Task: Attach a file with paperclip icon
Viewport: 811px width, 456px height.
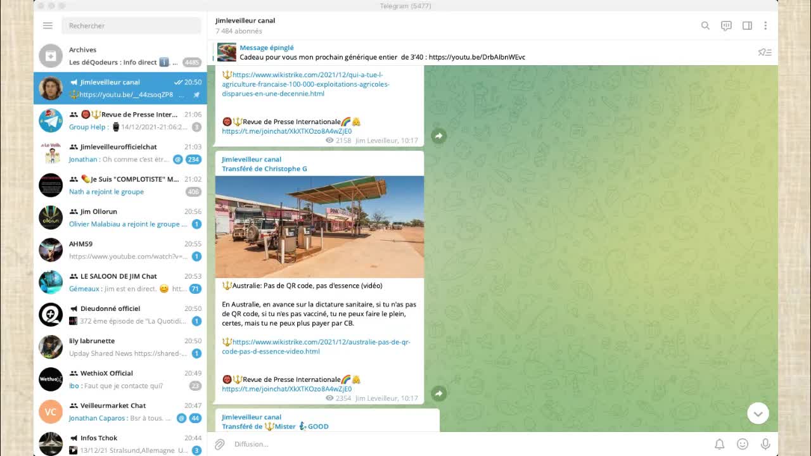Action: 219,444
